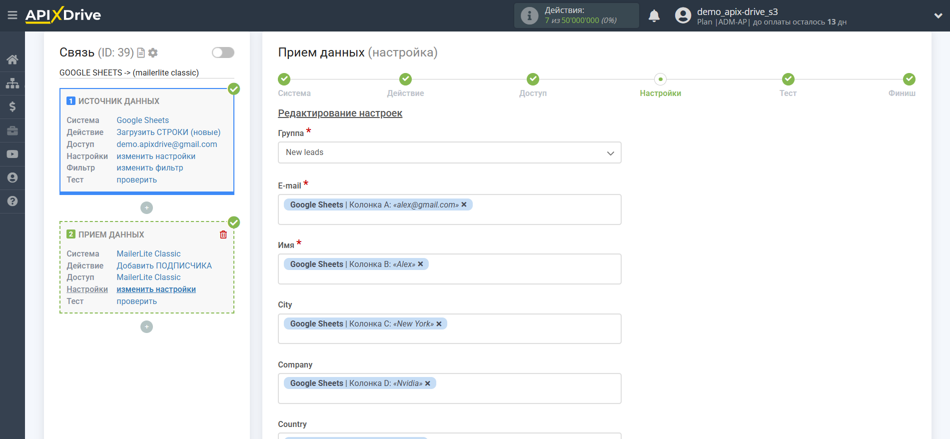Click the copy document icon next to connection ID
Image resolution: width=950 pixels, height=439 pixels.
click(x=141, y=52)
